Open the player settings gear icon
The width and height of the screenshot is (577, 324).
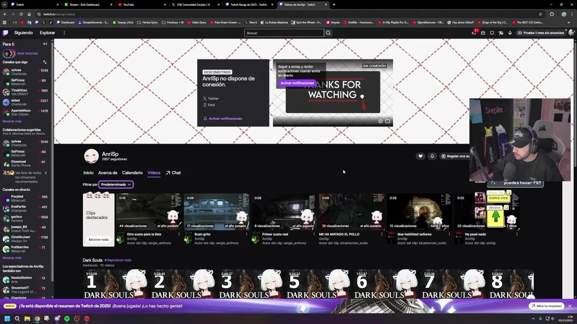[x=380, y=121]
